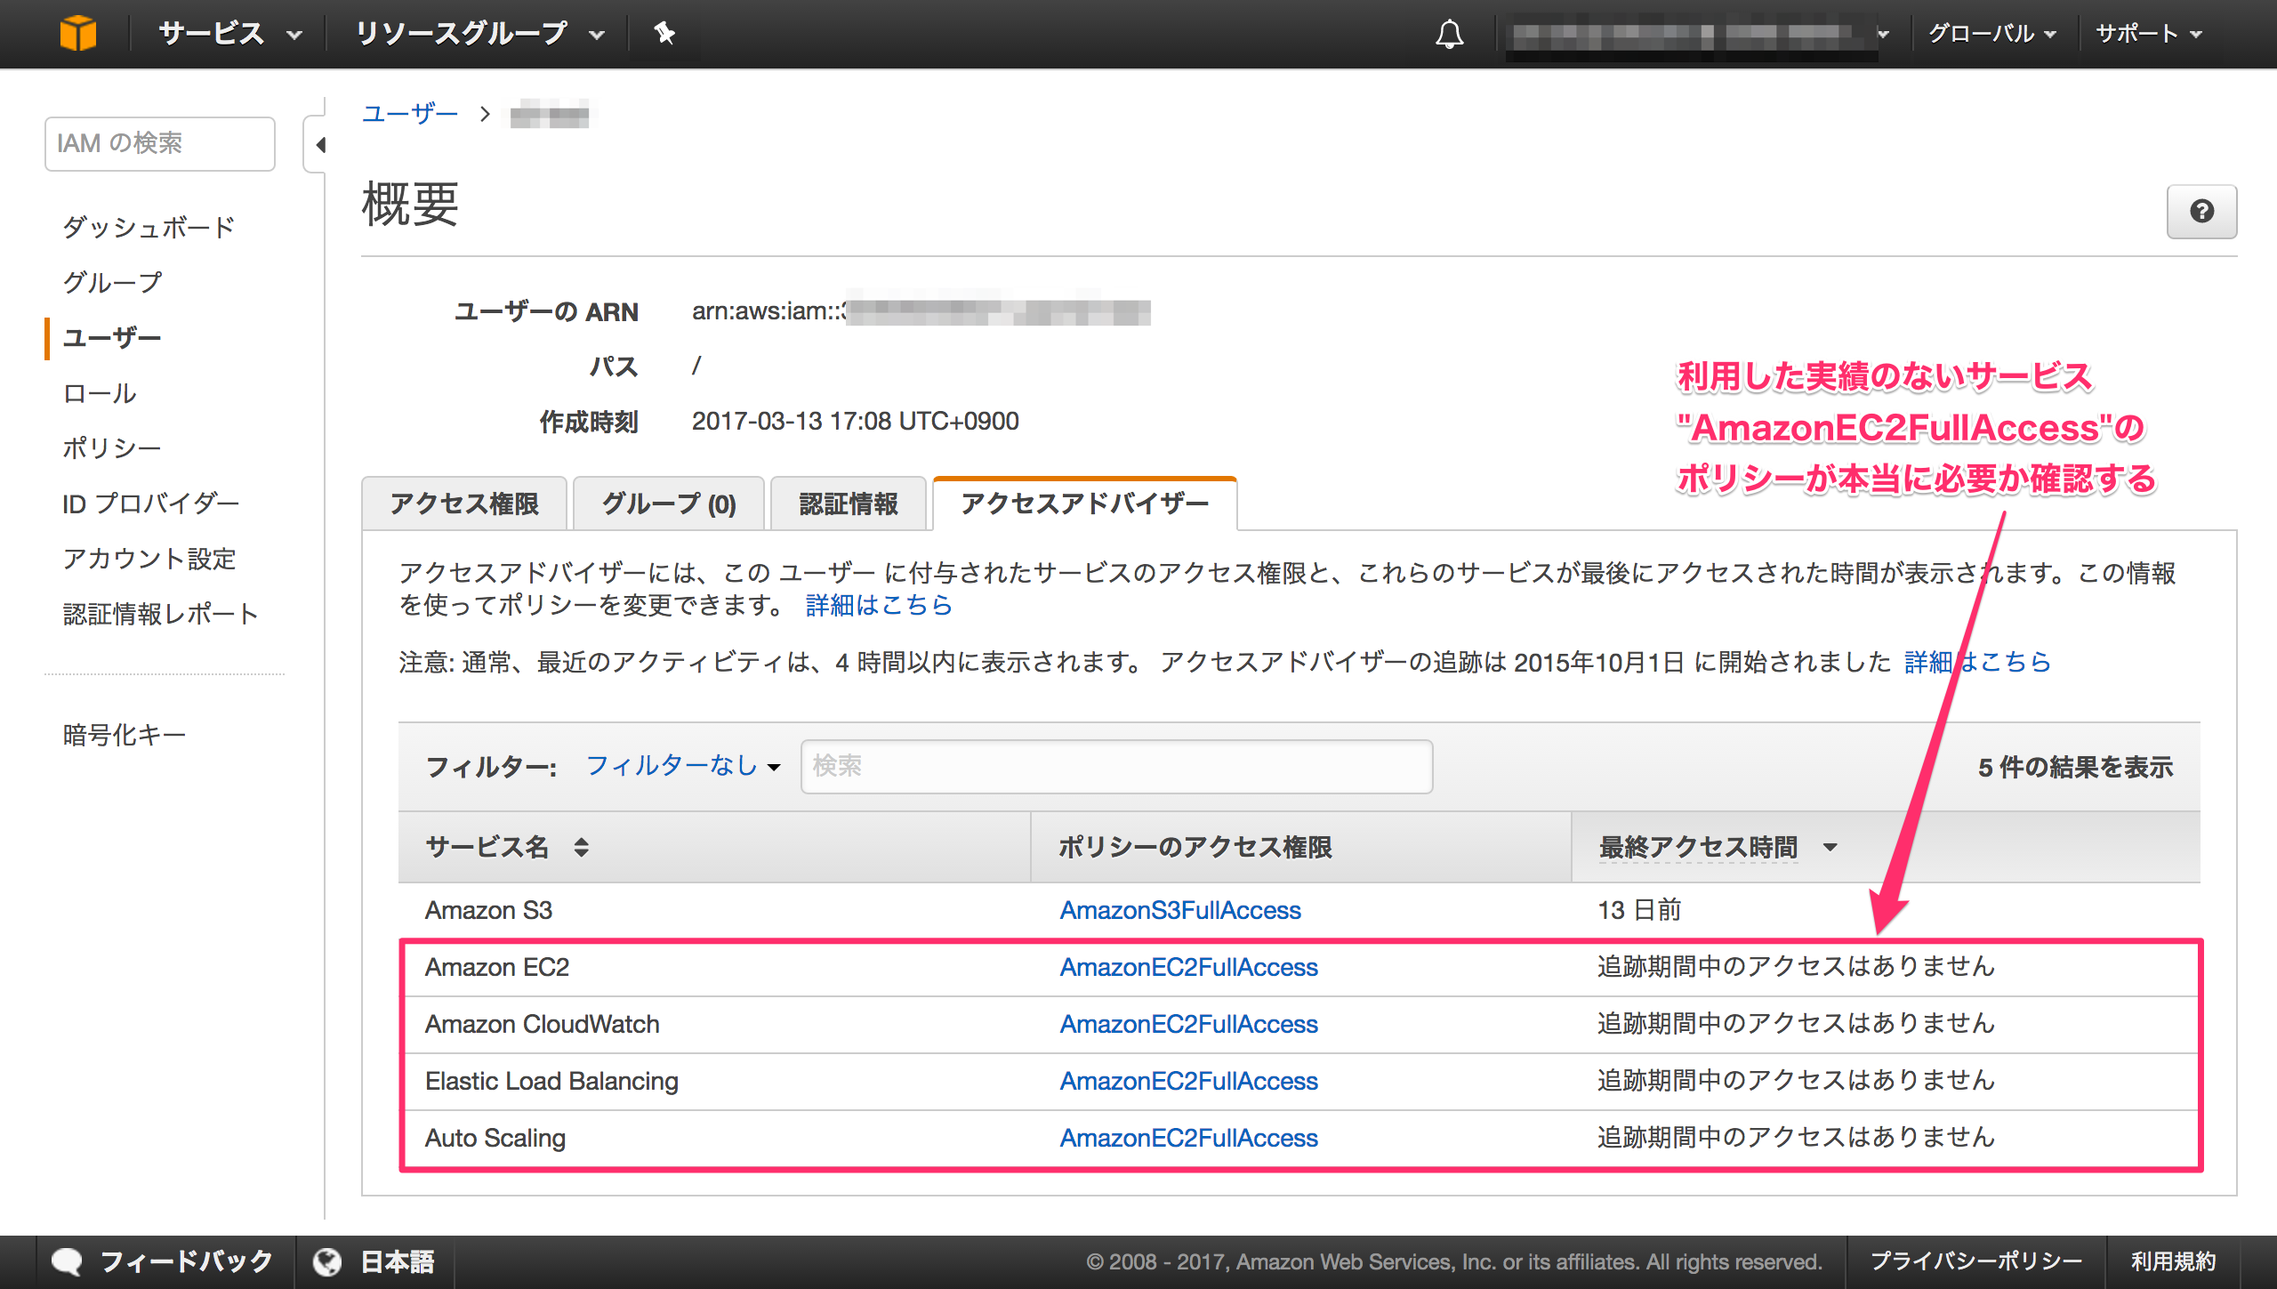
Task: Select the Amazon EC2 service name
Action: coord(496,967)
